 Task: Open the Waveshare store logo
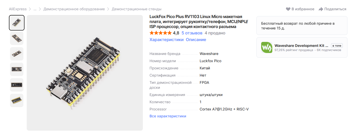click(x=266, y=47)
